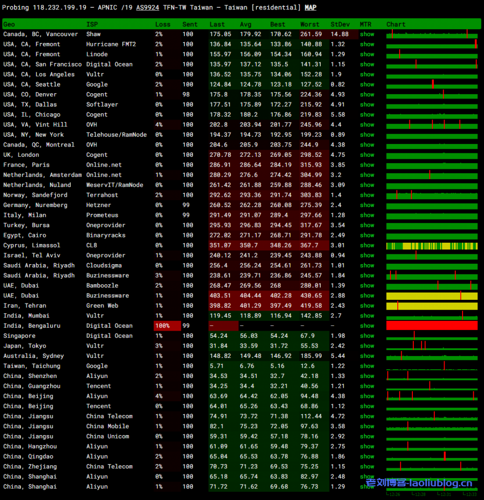Click the StDev column header
The height and width of the screenshot is (500, 484).
[340, 24]
